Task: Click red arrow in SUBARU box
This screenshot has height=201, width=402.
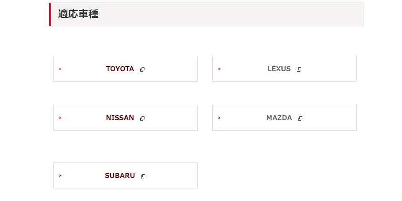Action: pyautogui.click(x=60, y=175)
